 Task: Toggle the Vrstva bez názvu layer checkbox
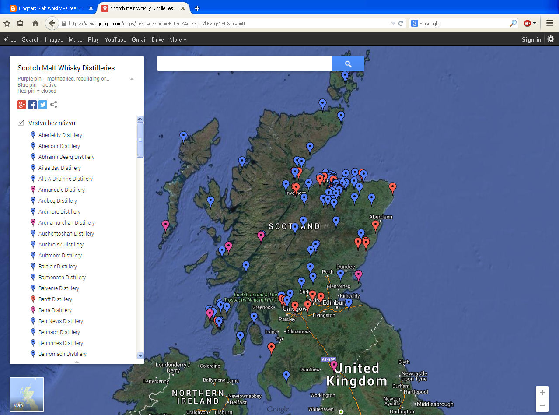click(21, 123)
